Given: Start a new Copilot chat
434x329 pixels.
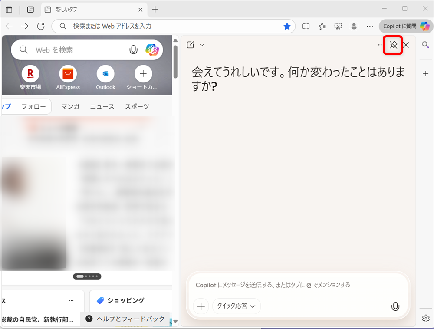Looking at the screenshot, I should [190, 45].
